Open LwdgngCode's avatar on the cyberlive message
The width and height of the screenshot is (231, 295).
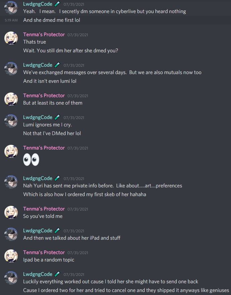11,8
